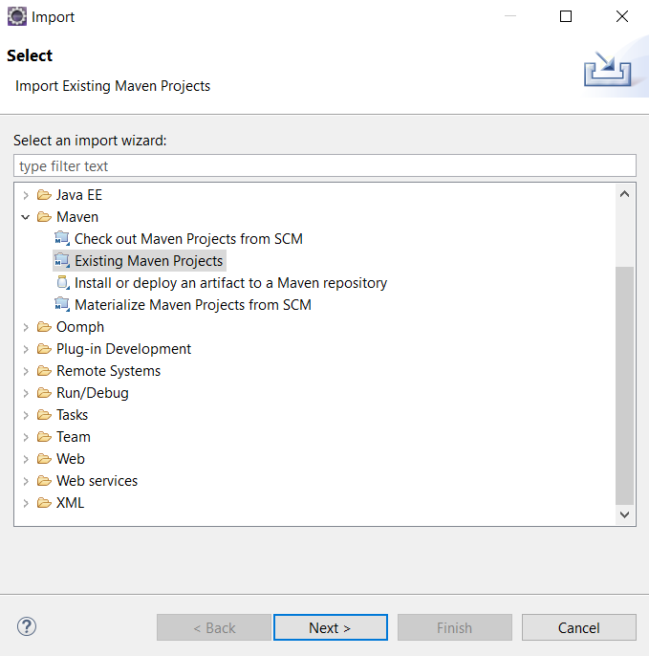Select Materialize Maven Projects from SCM
This screenshot has height=656, width=649.
pyautogui.click(x=193, y=304)
